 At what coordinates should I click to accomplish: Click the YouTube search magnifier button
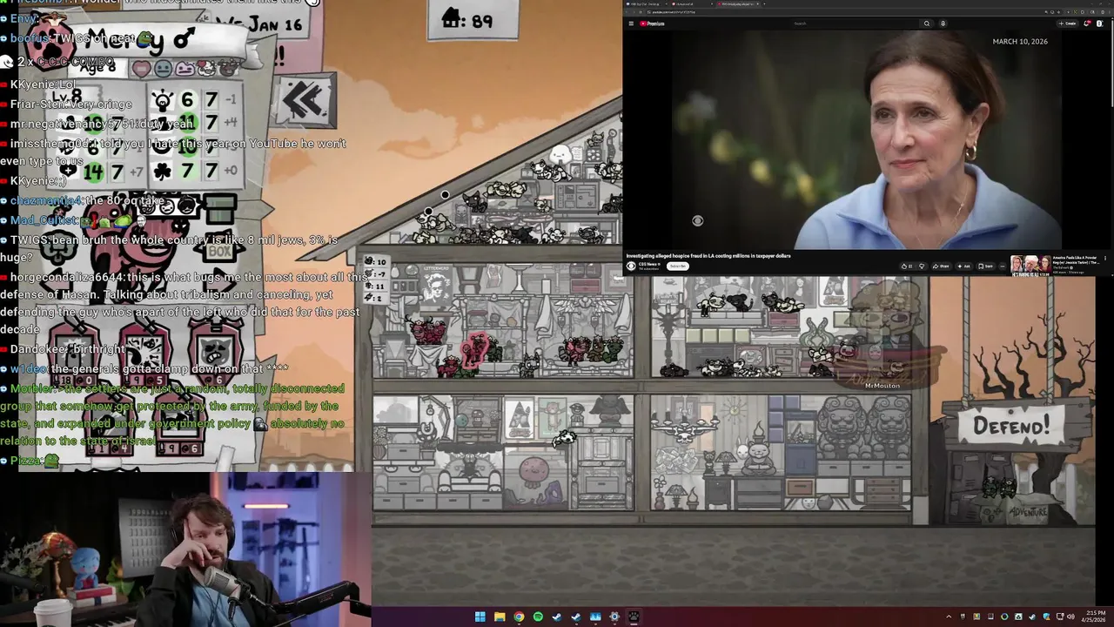click(x=927, y=24)
